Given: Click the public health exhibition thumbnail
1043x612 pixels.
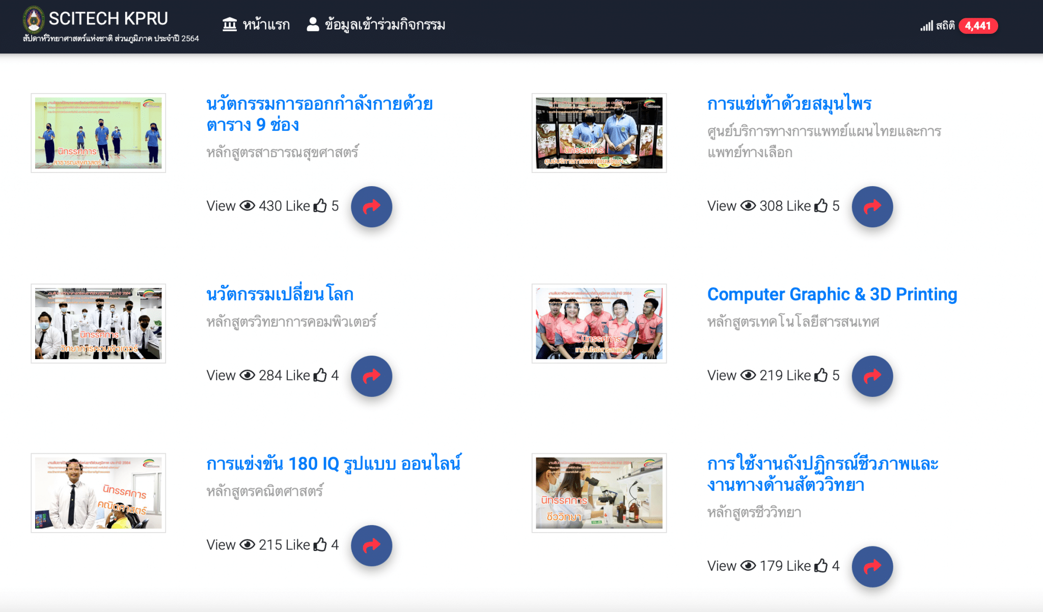Looking at the screenshot, I should pos(98,133).
